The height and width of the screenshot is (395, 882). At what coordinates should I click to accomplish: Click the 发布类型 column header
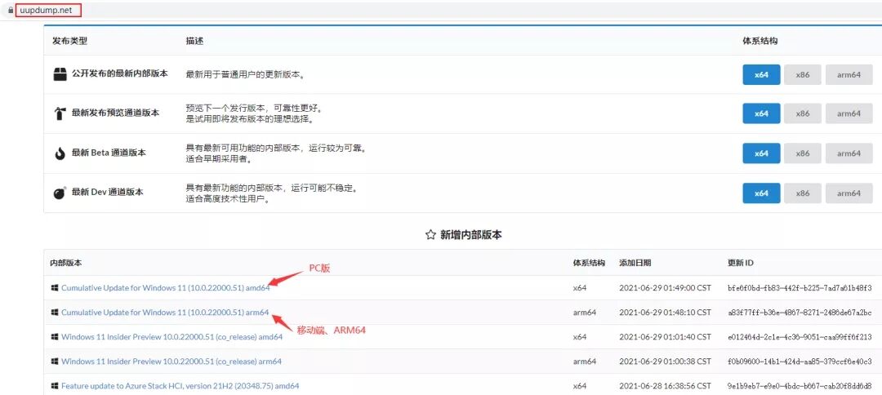pyautogui.click(x=69, y=41)
